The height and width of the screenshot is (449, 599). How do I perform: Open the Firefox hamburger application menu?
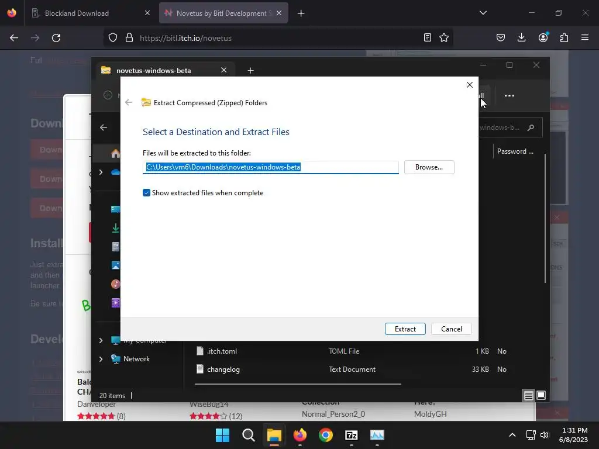(585, 37)
